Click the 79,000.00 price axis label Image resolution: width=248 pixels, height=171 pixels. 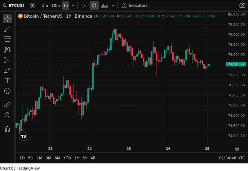236,34
